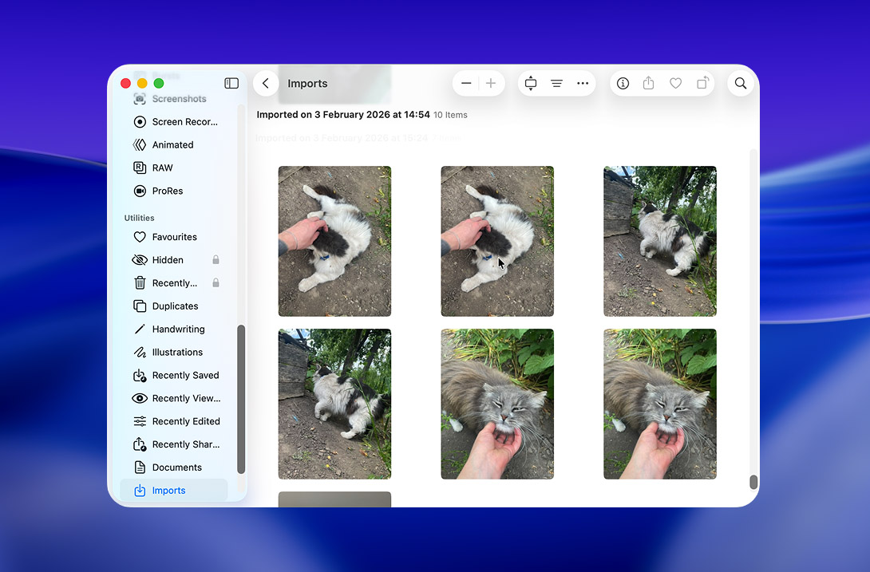Toggle aspect ratio grid view icon
Viewport: 870px width, 572px height.
(531, 83)
